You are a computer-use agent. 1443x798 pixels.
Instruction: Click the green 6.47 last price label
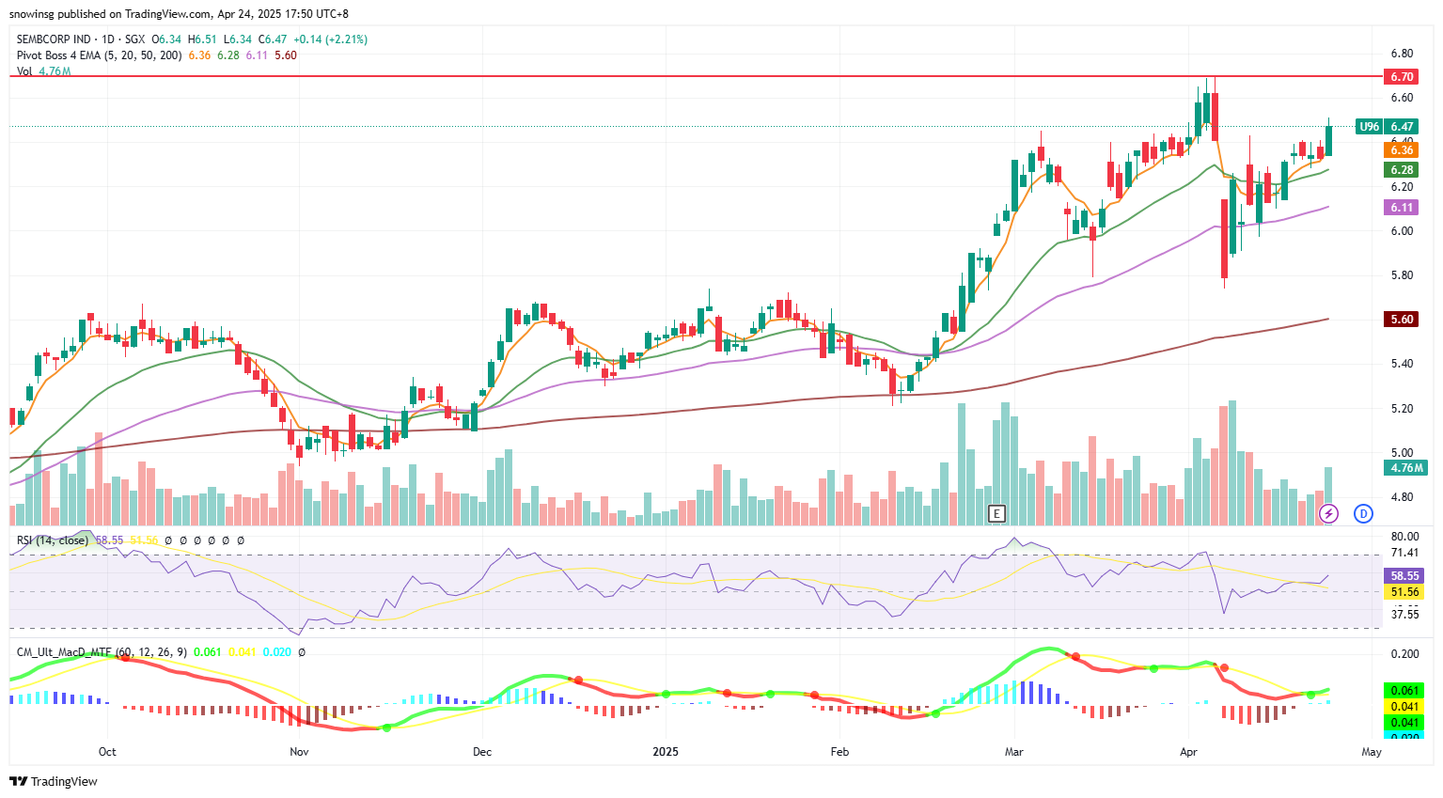1402,127
